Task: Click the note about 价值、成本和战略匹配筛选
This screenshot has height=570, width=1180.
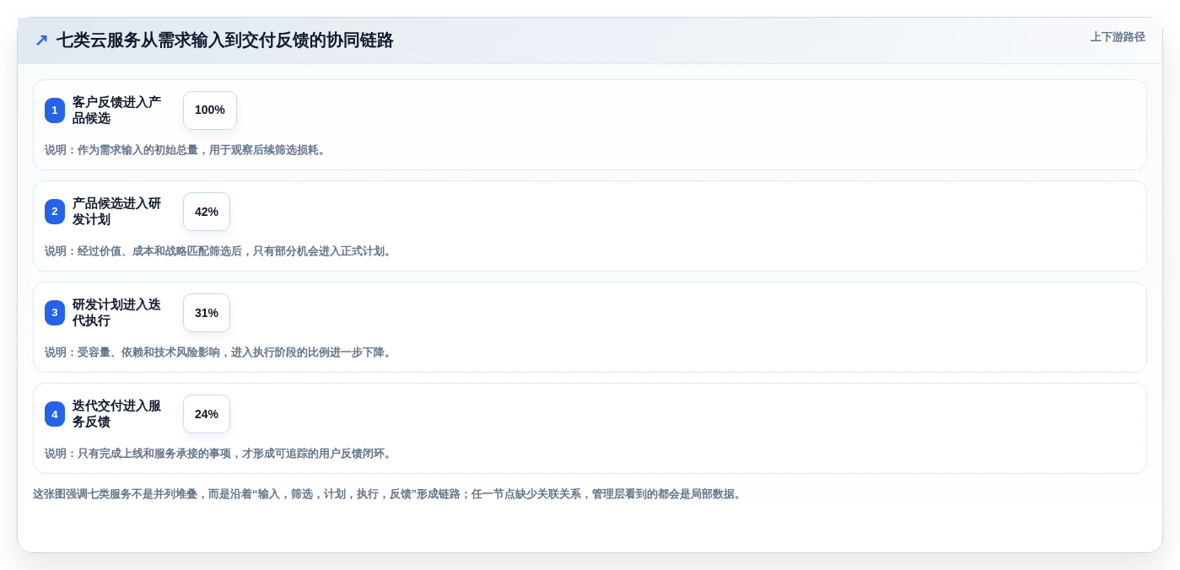Action: tap(219, 251)
